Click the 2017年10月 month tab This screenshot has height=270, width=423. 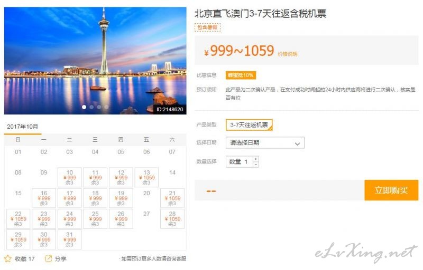[x=23, y=127]
